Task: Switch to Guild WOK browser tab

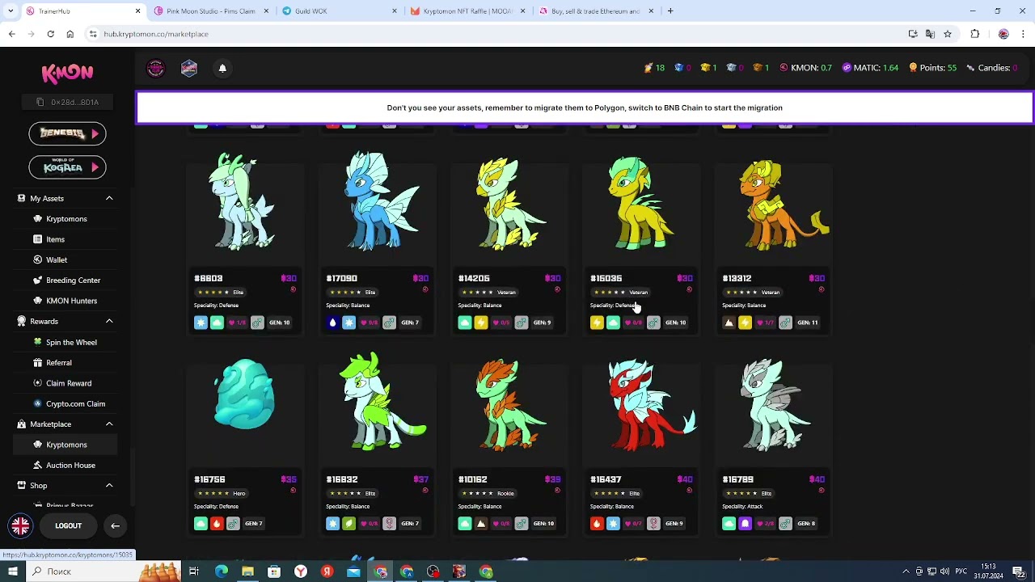Action: [340, 11]
